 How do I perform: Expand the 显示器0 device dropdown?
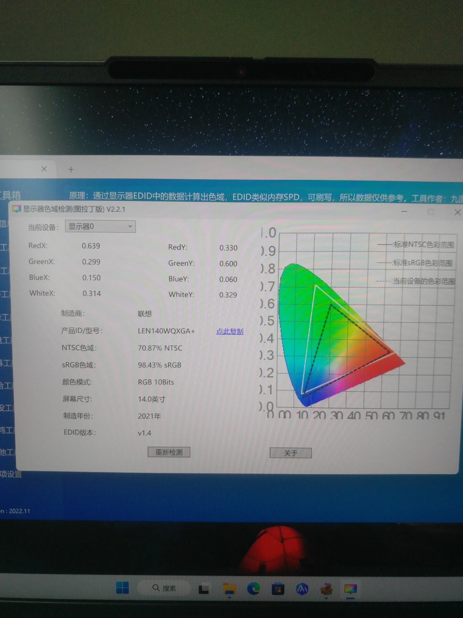[100, 226]
